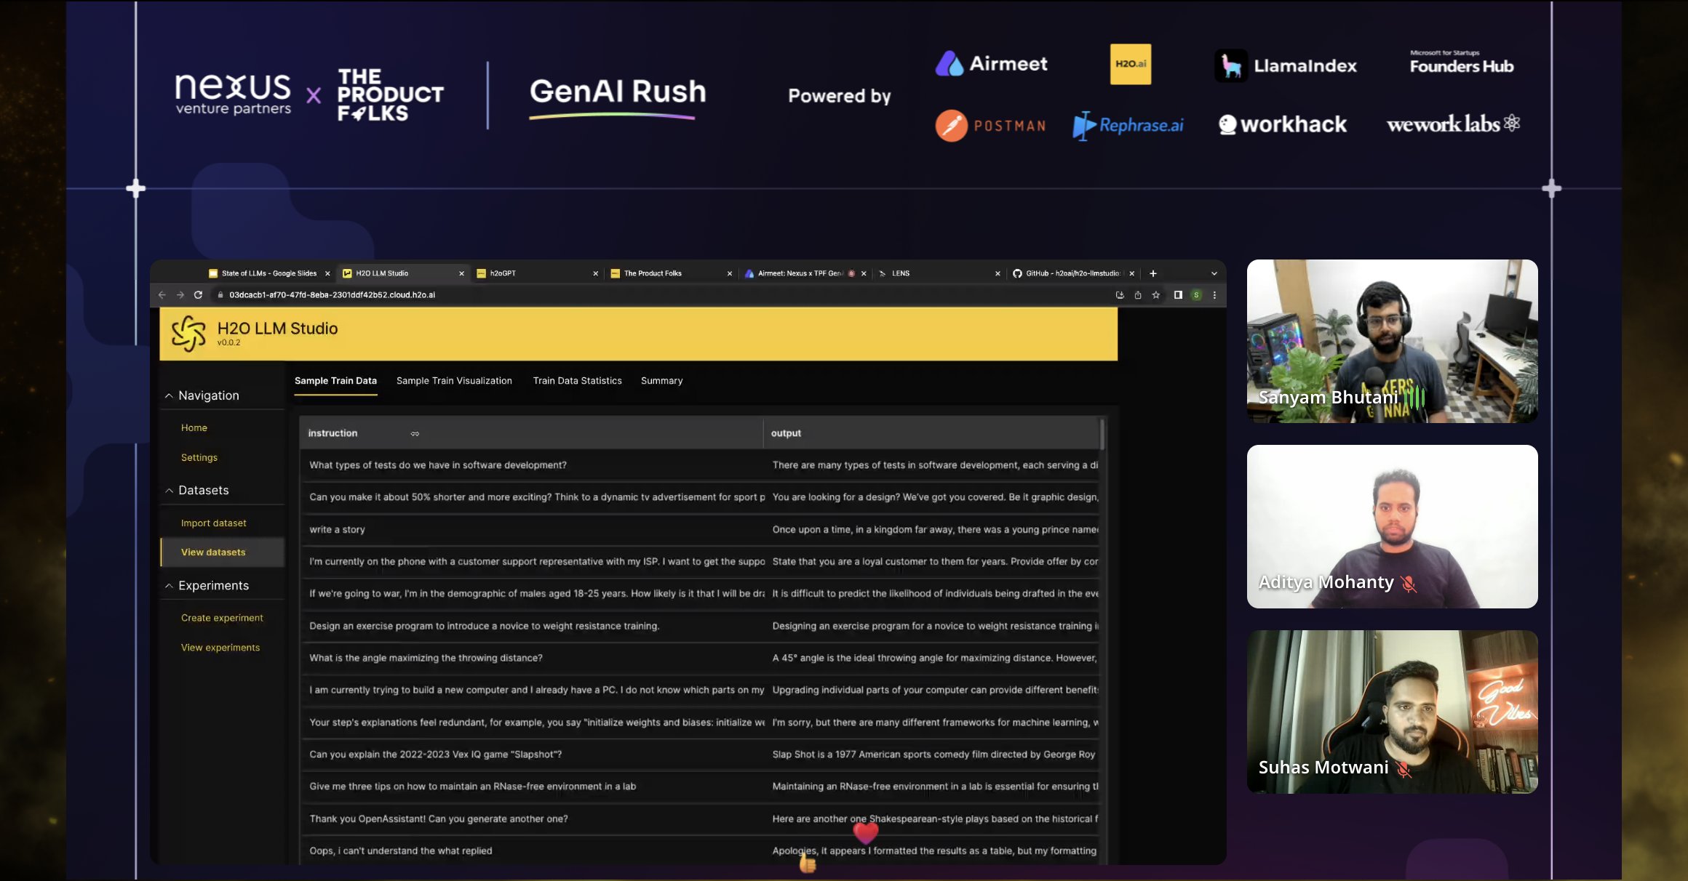This screenshot has height=881, width=1688.
Task: Click the share page icon in address bar
Action: coord(1138,295)
